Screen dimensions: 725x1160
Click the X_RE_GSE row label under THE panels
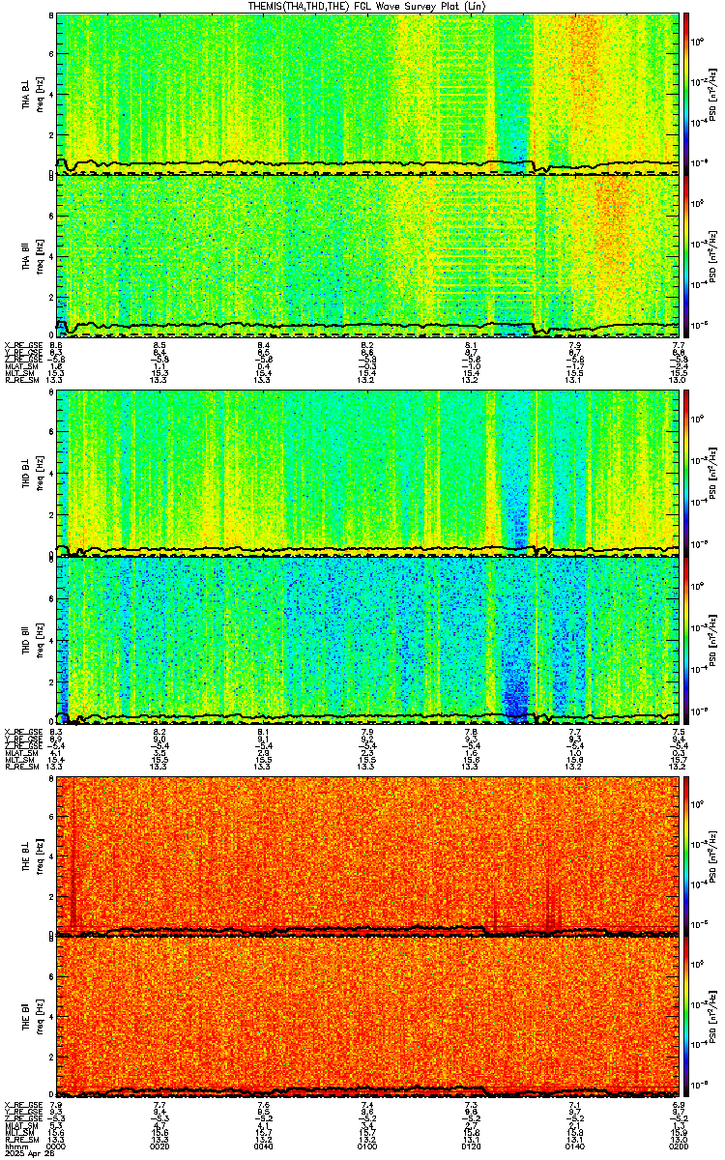23,1104
